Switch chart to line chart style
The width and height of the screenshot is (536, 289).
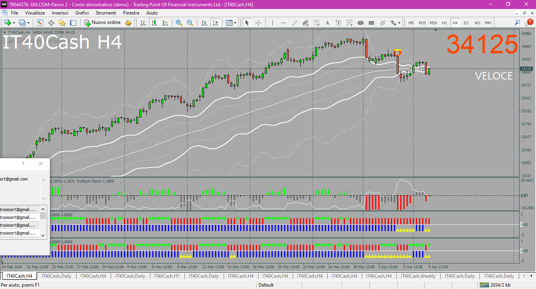165,23
